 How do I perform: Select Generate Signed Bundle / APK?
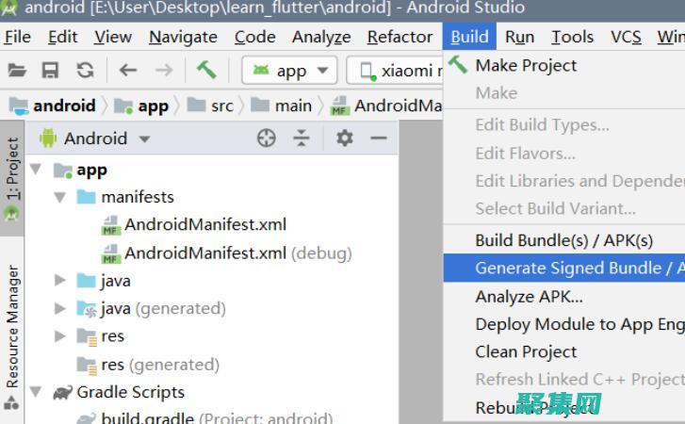pos(577,269)
